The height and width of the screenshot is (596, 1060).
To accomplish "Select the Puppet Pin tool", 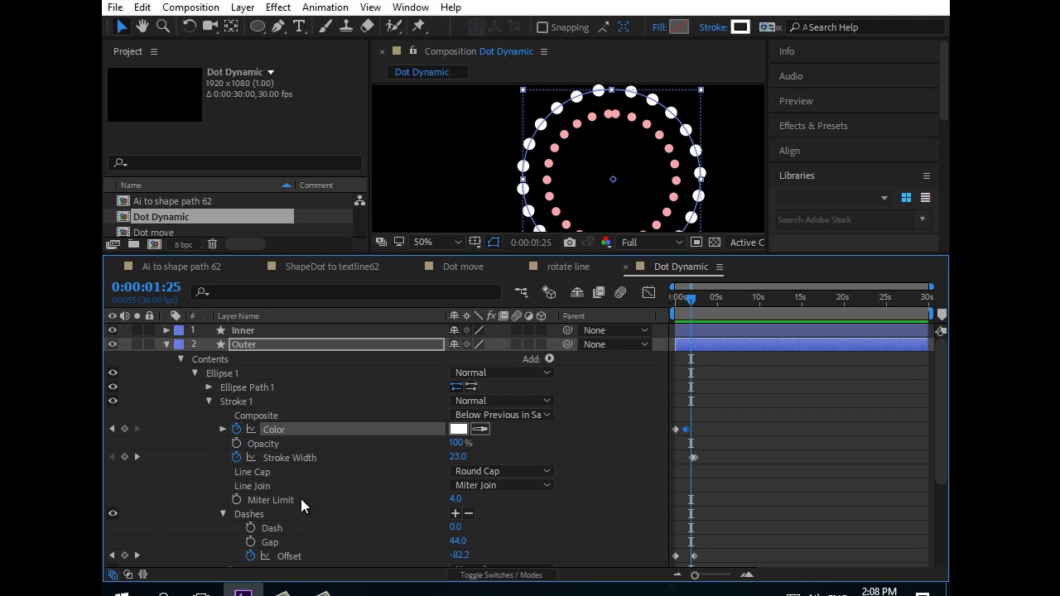I will [x=418, y=26].
